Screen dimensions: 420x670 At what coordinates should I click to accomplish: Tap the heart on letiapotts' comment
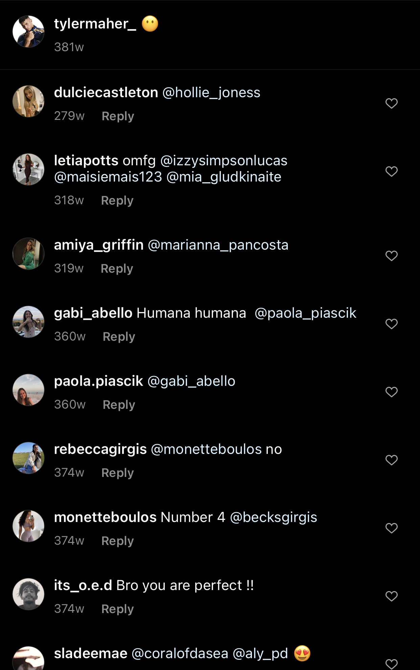click(391, 171)
